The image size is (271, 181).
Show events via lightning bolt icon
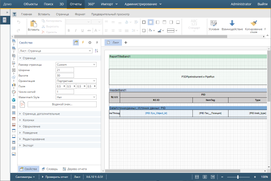[x=83, y=42]
